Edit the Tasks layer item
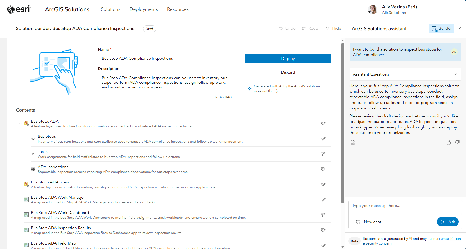The height and width of the screenshot is (249, 466). click(x=323, y=154)
